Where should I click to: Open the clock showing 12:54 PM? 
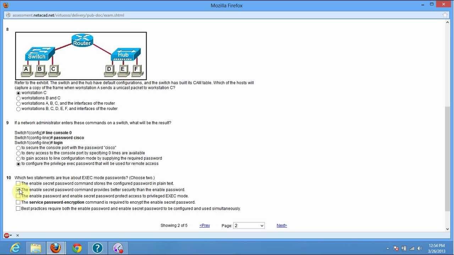[437, 248]
